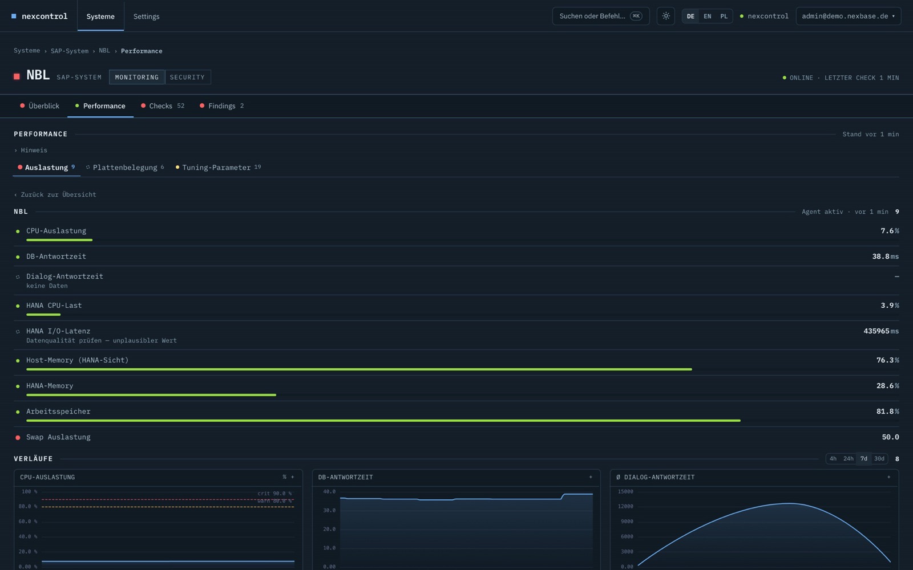This screenshot has width=913, height=570.
Task: Set language to DE
Action: [690, 16]
